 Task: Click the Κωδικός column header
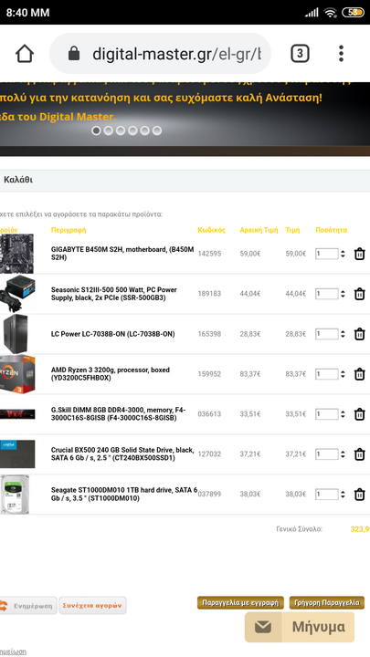pyautogui.click(x=211, y=230)
